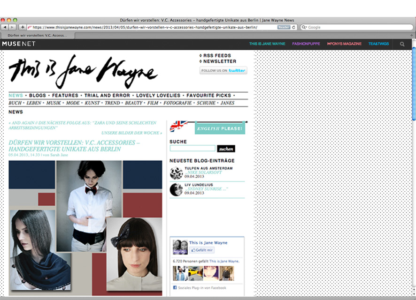This screenshot has height=300, width=416.
Task: Open This is Jane Wayne Facebook page title
Action: point(208,242)
